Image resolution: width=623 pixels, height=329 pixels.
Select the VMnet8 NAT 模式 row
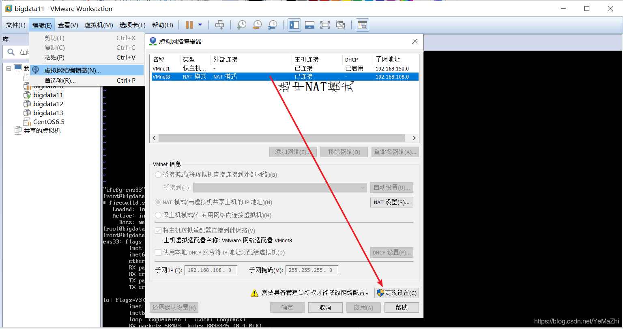tap(285, 77)
